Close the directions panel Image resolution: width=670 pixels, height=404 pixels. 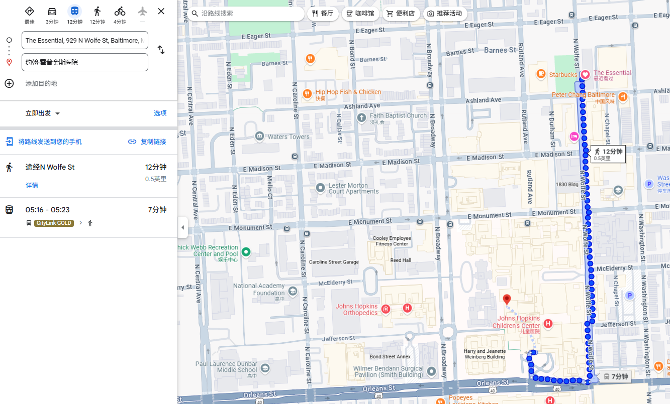161,11
